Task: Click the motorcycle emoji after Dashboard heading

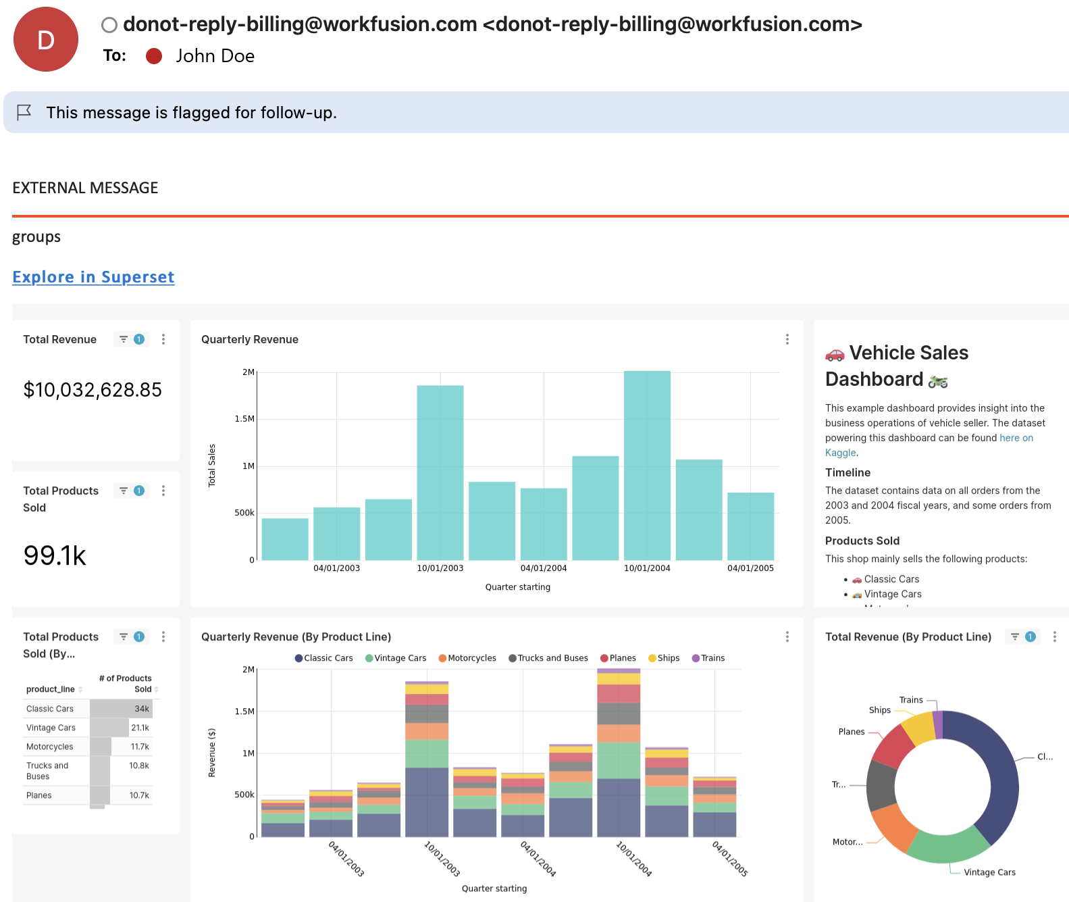Action: (938, 381)
